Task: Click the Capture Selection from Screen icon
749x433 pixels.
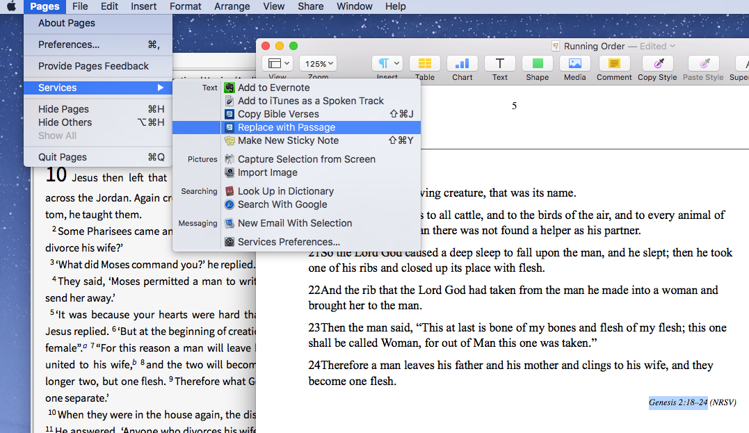Action: [x=229, y=159]
